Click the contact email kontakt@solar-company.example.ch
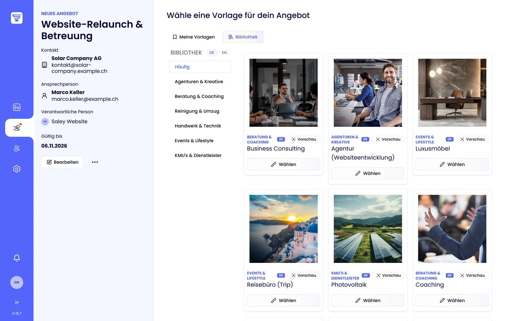Image resolution: width=515 pixels, height=321 pixels. tap(80, 68)
